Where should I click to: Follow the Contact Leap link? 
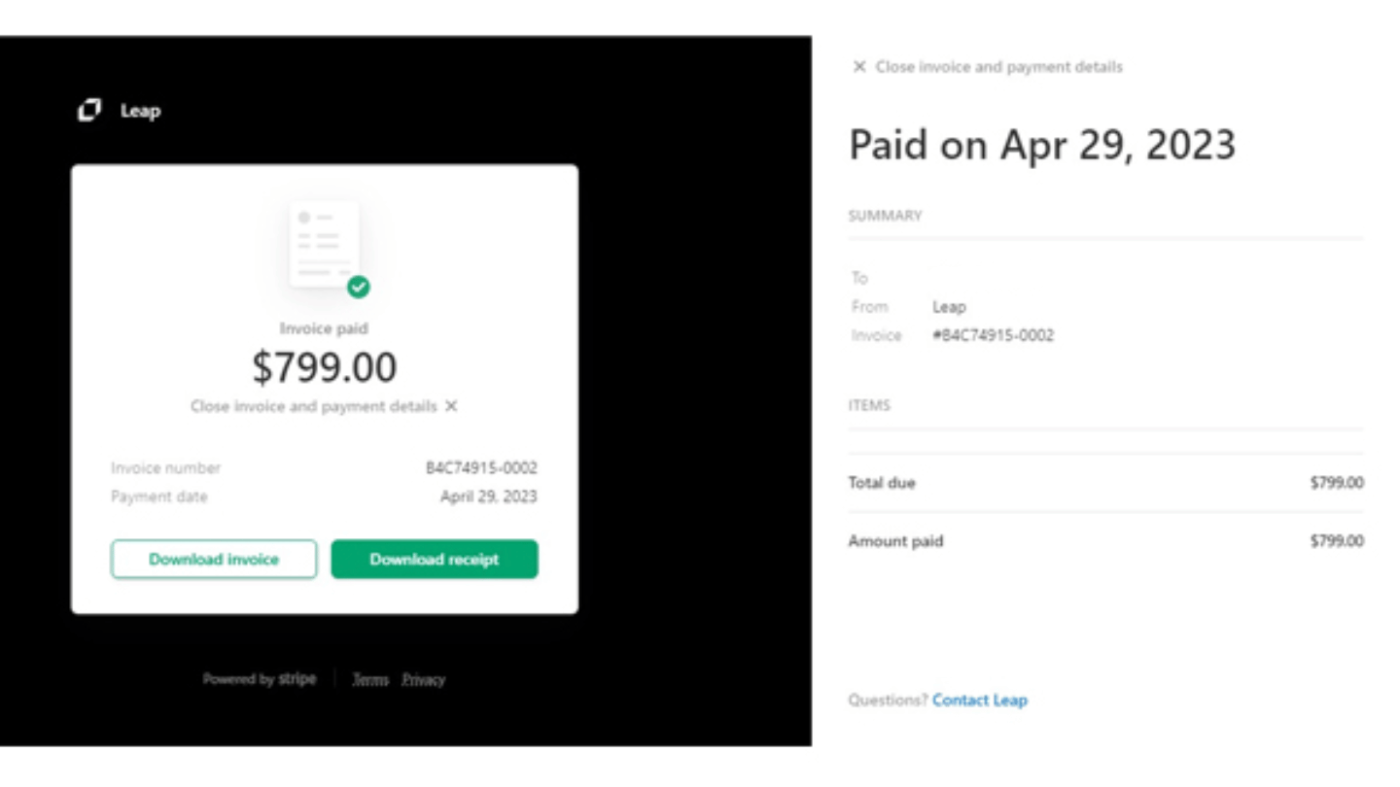[x=979, y=701]
